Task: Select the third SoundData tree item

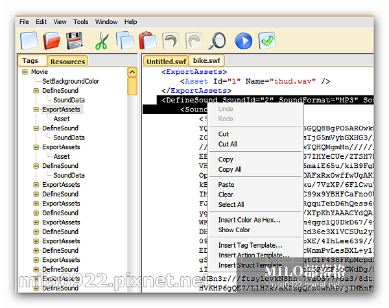Action: [69, 175]
